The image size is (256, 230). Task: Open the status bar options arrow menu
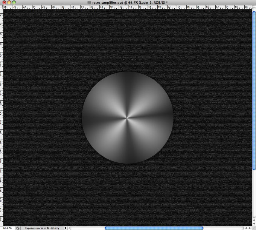pos(66,228)
